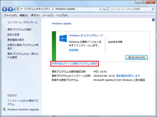Refresh the page with the refresh button
Screen dimensions: 157x117
click(x=105, y=9)
